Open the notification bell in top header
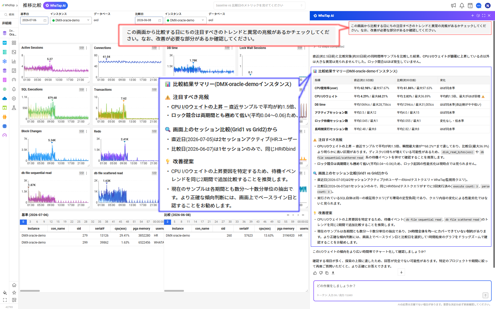The image size is (495, 309). pos(462,5)
